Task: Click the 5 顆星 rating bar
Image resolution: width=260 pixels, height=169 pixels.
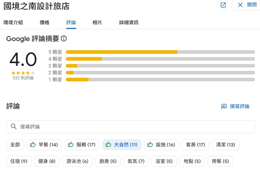Action: click(x=160, y=52)
